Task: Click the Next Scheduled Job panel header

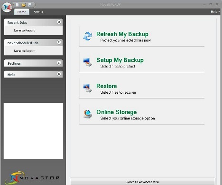Action: click(33, 43)
